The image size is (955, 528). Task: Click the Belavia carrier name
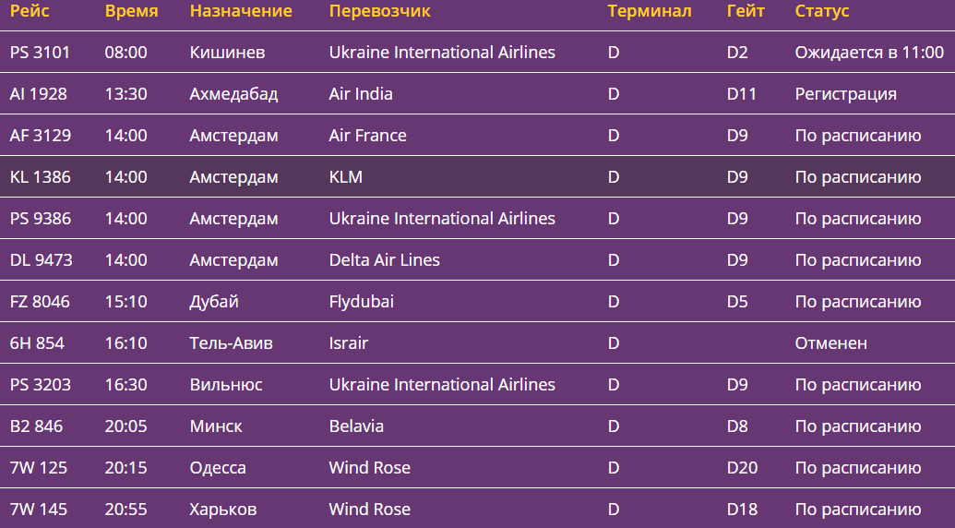pos(356,426)
